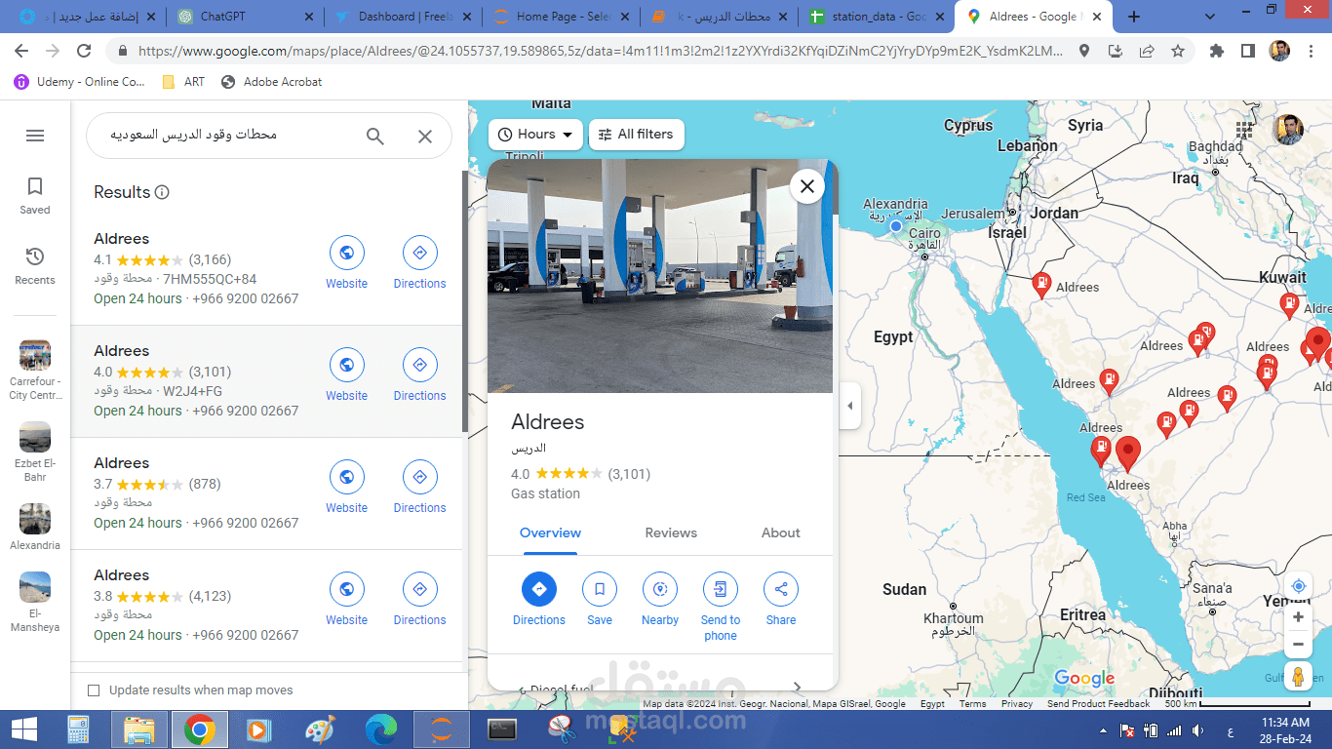The height and width of the screenshot is (749, 1332).
Task: Open Website for Aldrees rated 4.1
Action: tap(346, 262)
